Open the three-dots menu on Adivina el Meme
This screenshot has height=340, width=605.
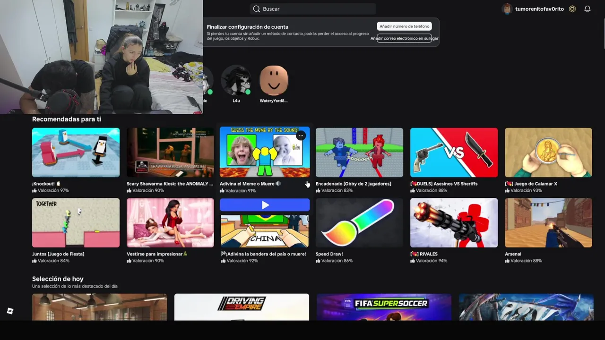pos(301,136)
